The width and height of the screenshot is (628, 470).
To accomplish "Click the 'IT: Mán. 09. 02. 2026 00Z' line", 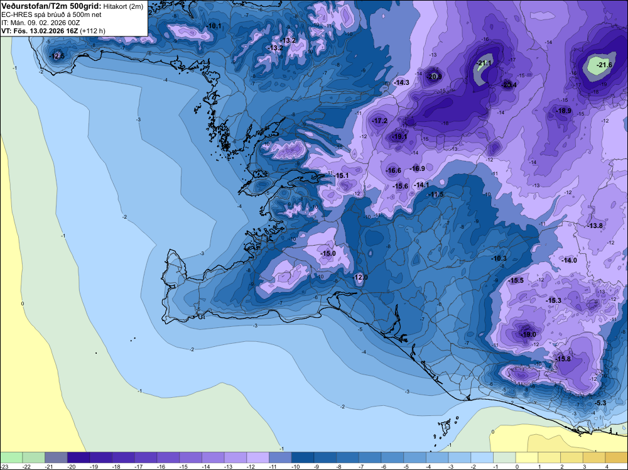I will tap(40, 23).
